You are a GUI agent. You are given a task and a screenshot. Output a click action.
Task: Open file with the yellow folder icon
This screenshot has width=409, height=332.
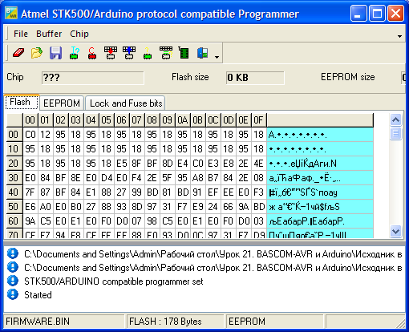point(37,53)
